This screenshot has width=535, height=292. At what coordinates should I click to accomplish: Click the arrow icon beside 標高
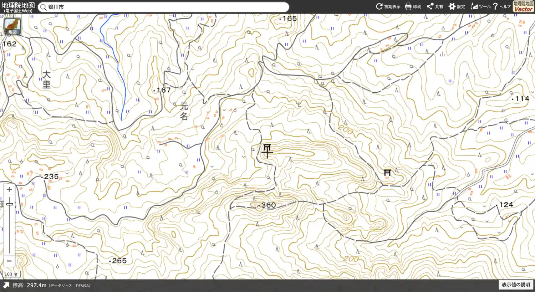[6, 285]
